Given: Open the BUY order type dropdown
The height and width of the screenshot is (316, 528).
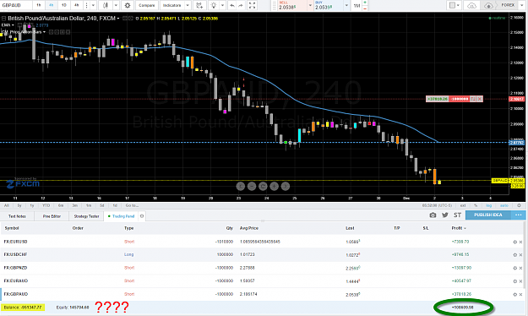Looking at the screenshot, I should click(x=346, y=5).
